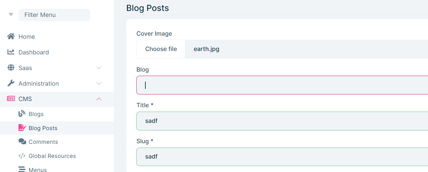The image size is (428, 172).
Task: Click the Global Resources code icon
Action: [x=22, y=156]
